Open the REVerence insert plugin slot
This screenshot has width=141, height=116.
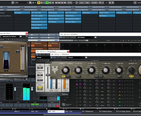(x=90, y=13)
